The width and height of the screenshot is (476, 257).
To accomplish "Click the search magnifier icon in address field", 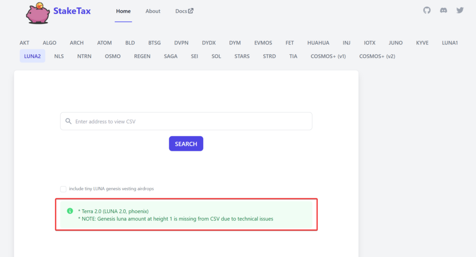I will tap(69, 121).
